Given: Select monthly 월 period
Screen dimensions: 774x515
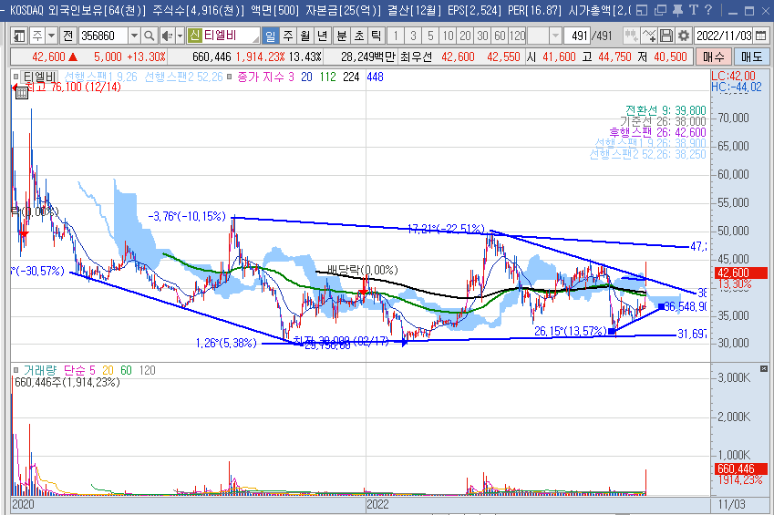Looking at the screenshot, I should pos(305,36).
